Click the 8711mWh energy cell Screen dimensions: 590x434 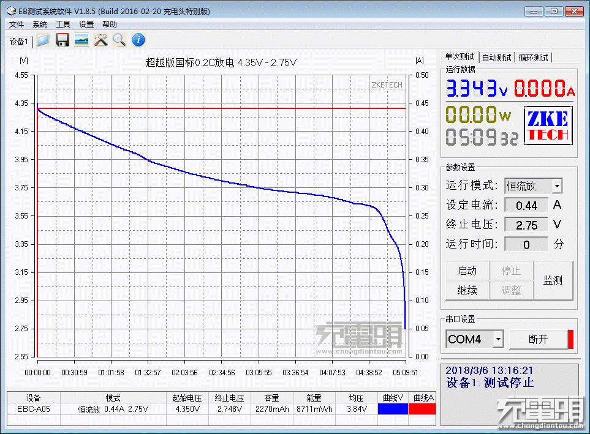pyautogui.click(x=314, y=409)
